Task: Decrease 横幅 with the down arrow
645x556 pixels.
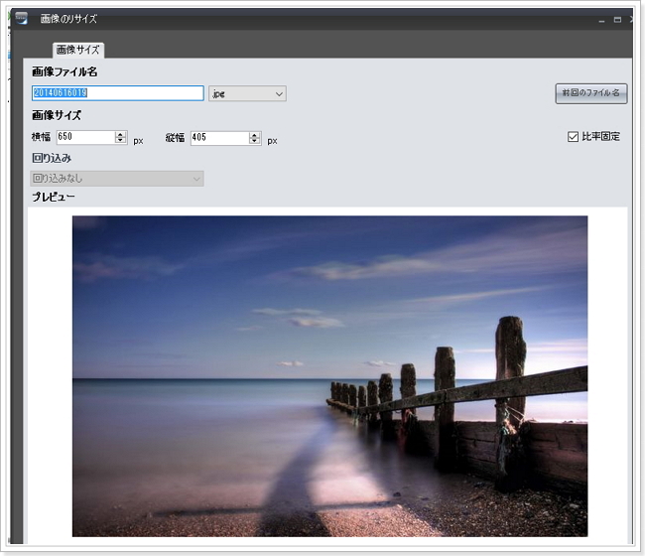Action: [x=121, y=142]
